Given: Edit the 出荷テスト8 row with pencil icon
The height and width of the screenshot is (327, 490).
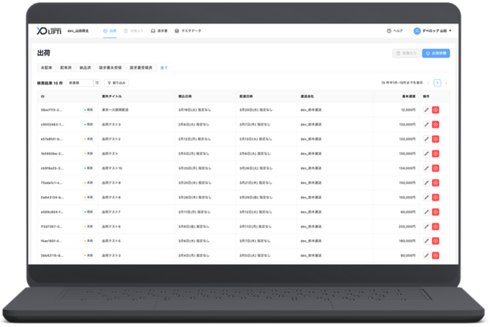Looking at the screenshot, I should tap(426, 197).
